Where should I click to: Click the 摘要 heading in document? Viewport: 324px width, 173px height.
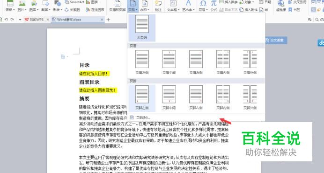pos(85,99)
